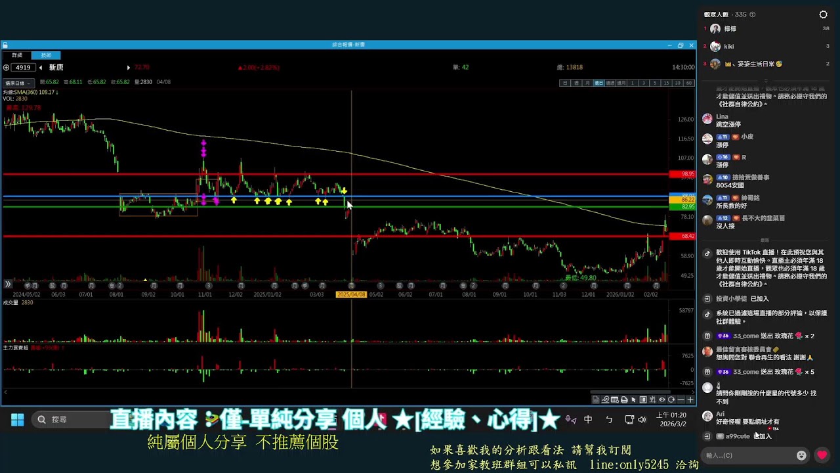Toggle the eye visibility icon in chart toolbar
The height and width of the screenshot is (473, 840).
pyautogui.click(x=661, y=399)
